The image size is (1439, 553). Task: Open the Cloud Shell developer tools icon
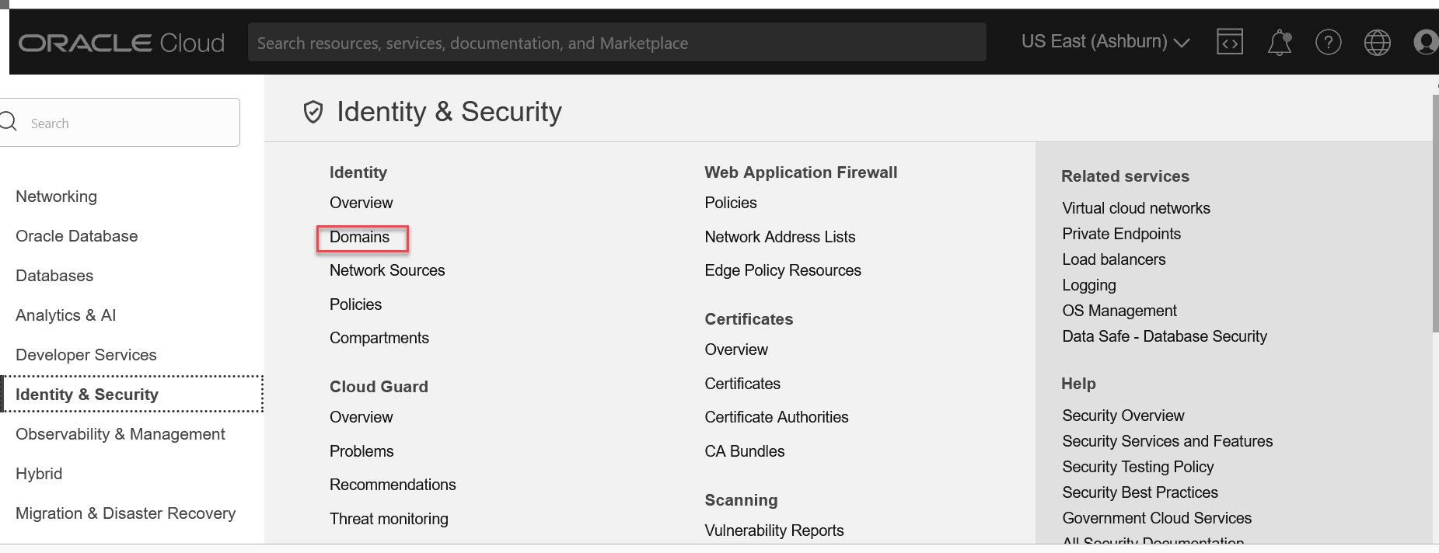1229,42
